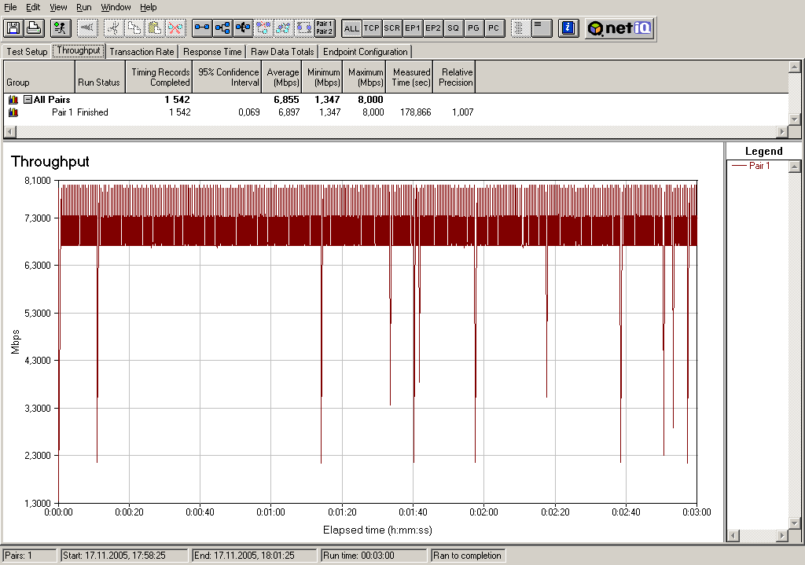Enable the EP1 filter button
This screenshot has width=805, height=565.
tap(413, 28)
